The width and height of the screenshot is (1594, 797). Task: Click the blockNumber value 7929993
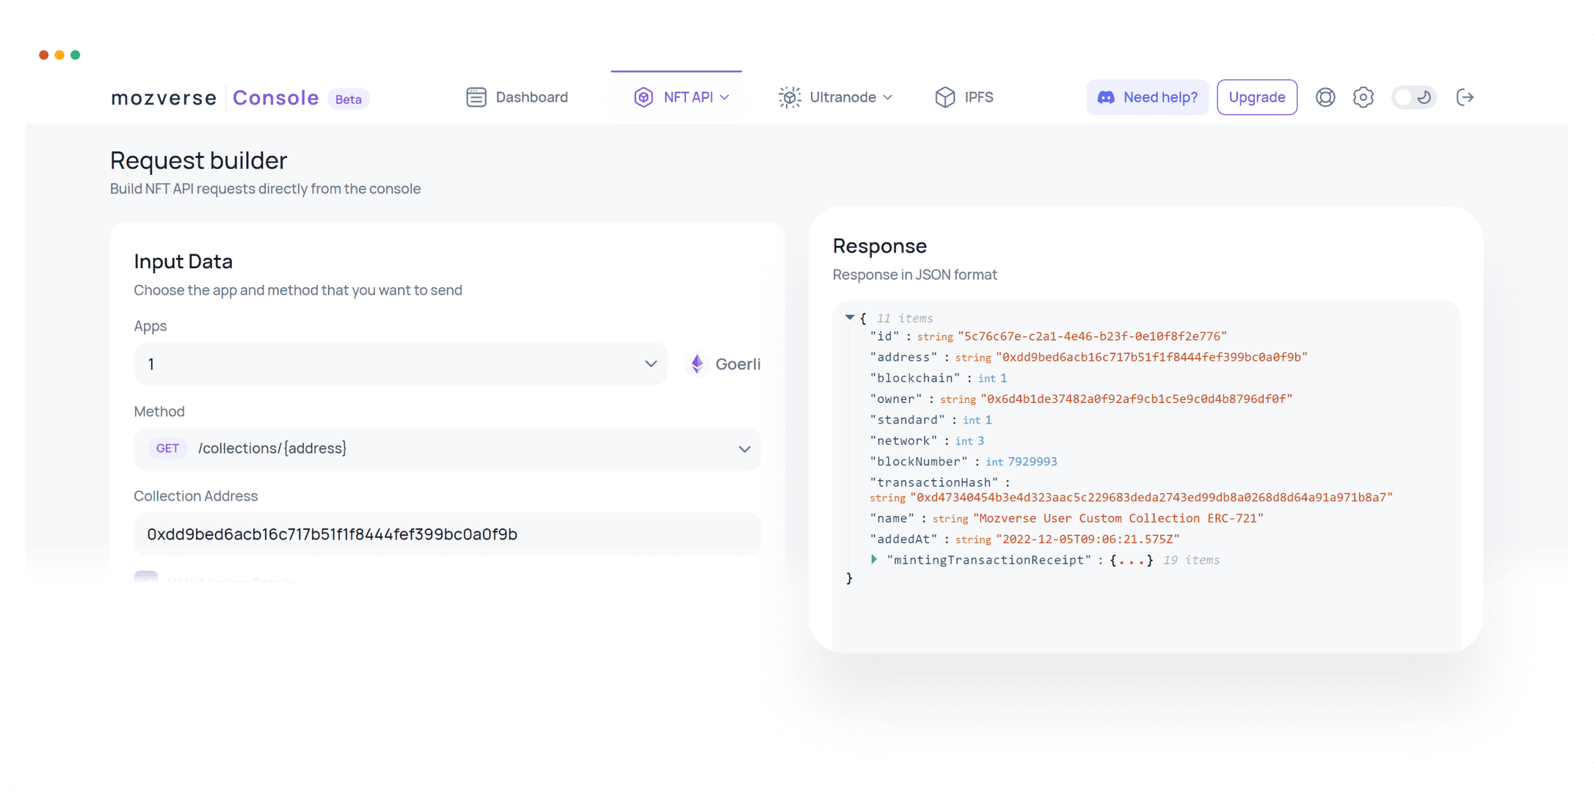pyautogui.click(x=1032, y=461)
